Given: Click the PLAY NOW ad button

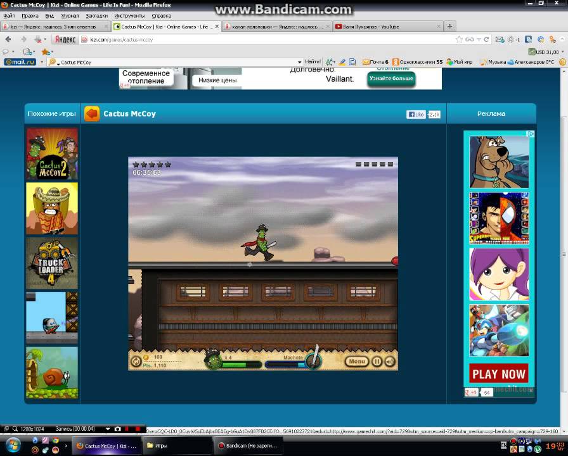Looking at the screenshot, I should tap(499, 374).
